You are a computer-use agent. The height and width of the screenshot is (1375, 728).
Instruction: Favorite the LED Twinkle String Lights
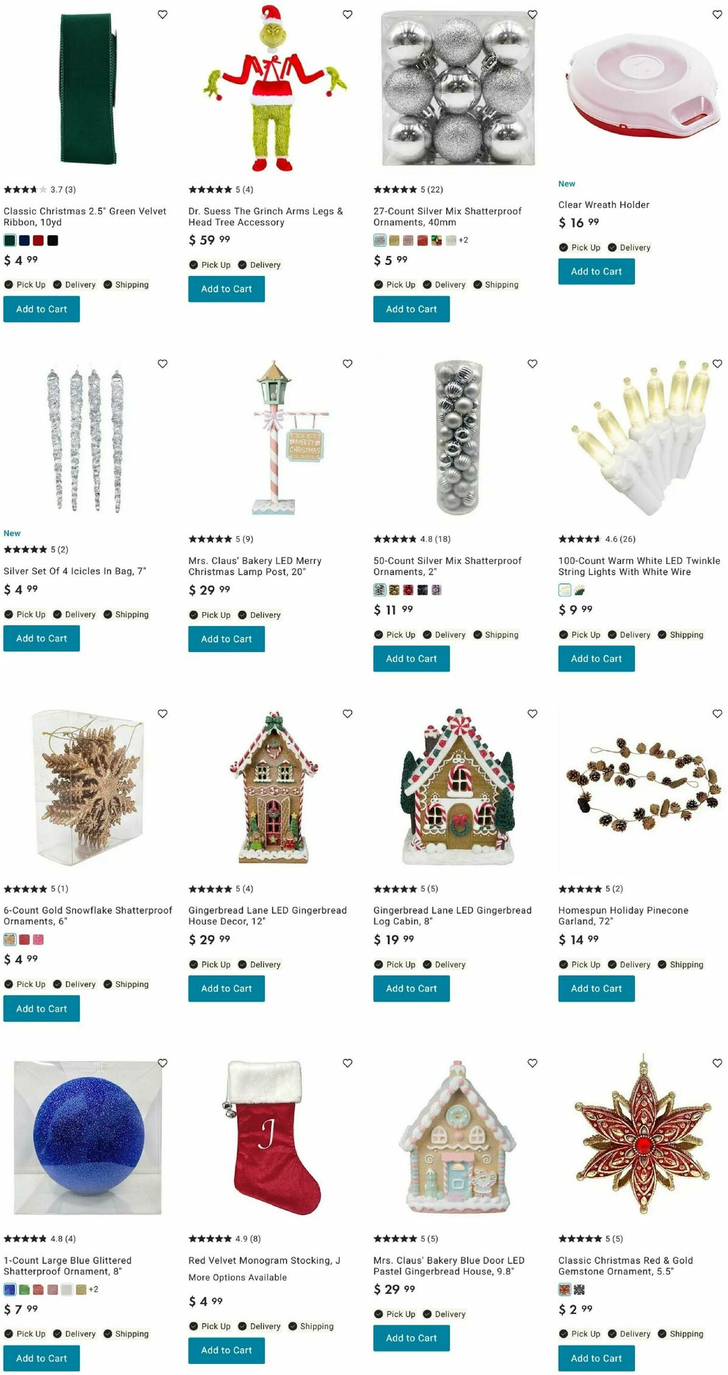pos(717,364)
